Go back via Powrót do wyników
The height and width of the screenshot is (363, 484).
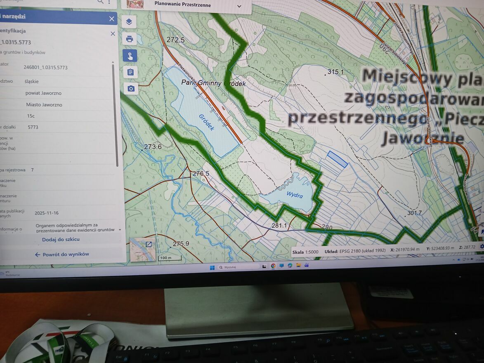[62, 255]
